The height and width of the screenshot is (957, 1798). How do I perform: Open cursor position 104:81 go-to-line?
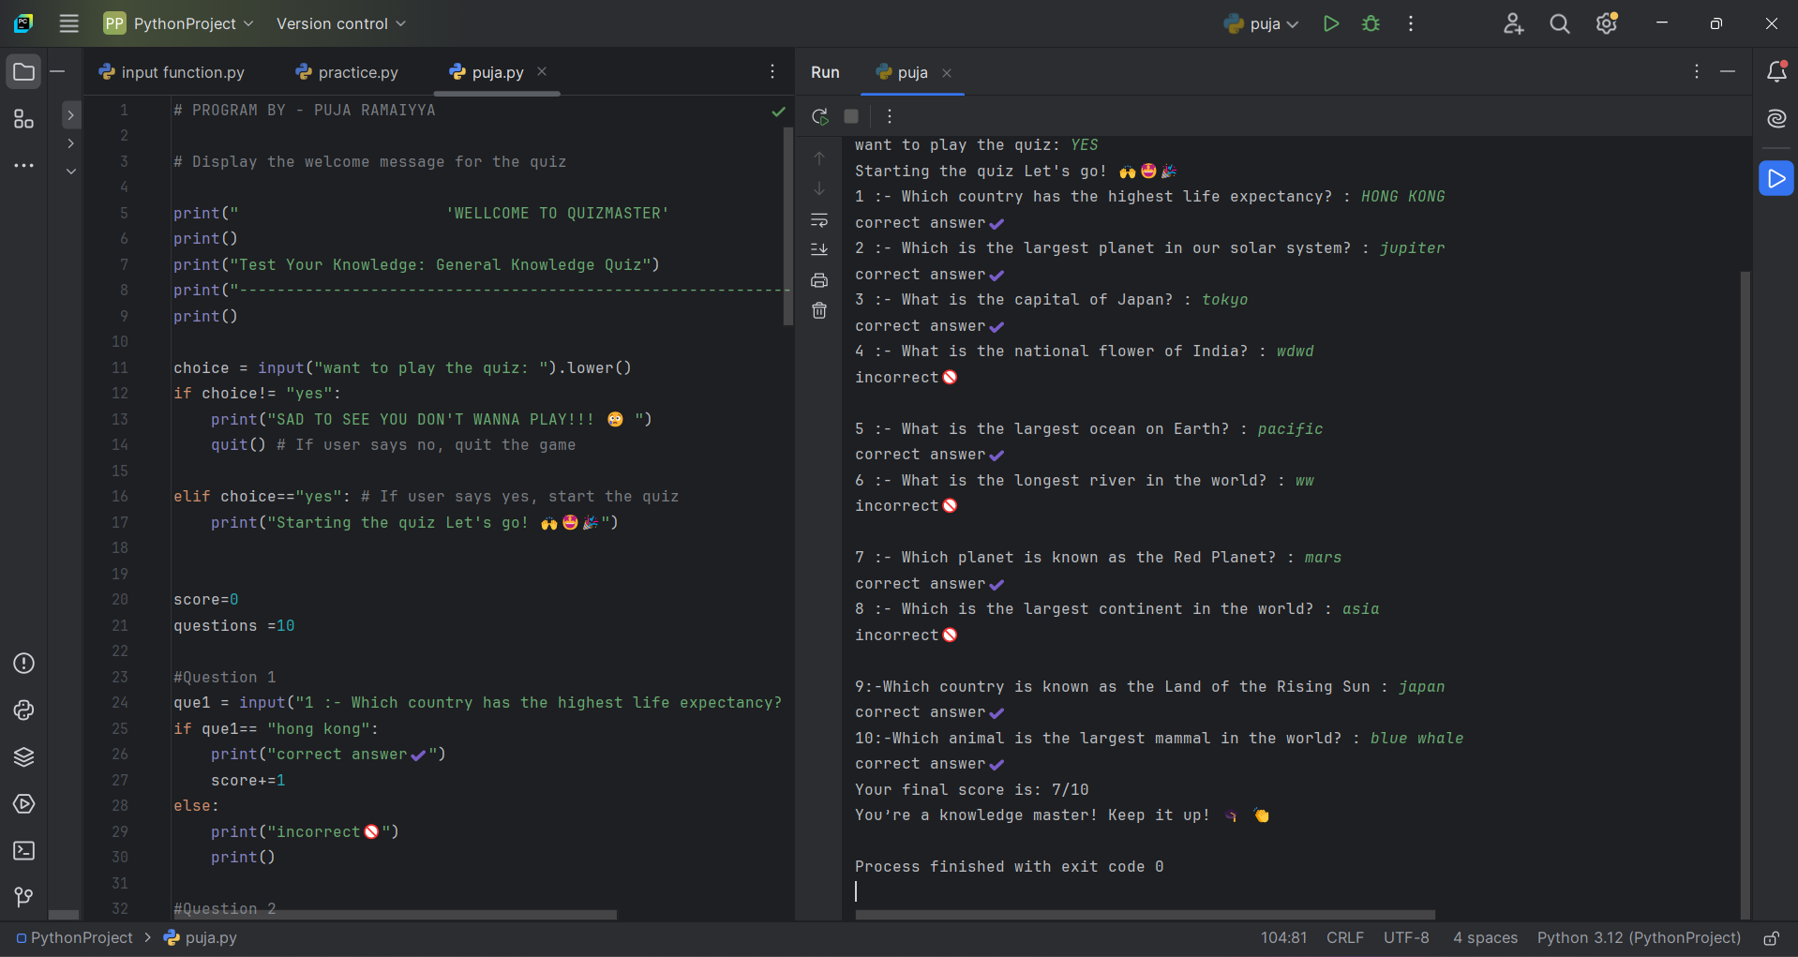coord(1283,938)
